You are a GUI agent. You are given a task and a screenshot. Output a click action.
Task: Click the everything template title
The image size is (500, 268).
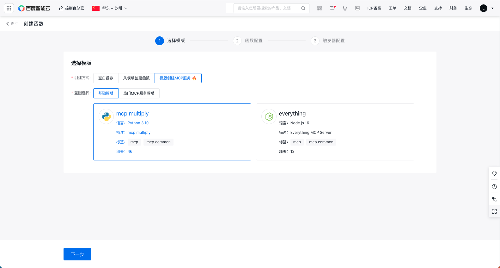point(292,114)
